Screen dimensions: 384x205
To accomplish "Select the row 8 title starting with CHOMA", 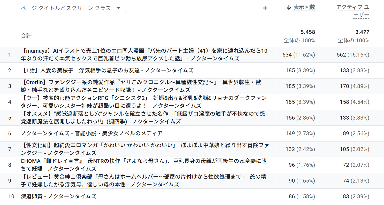I will (144, 165).
